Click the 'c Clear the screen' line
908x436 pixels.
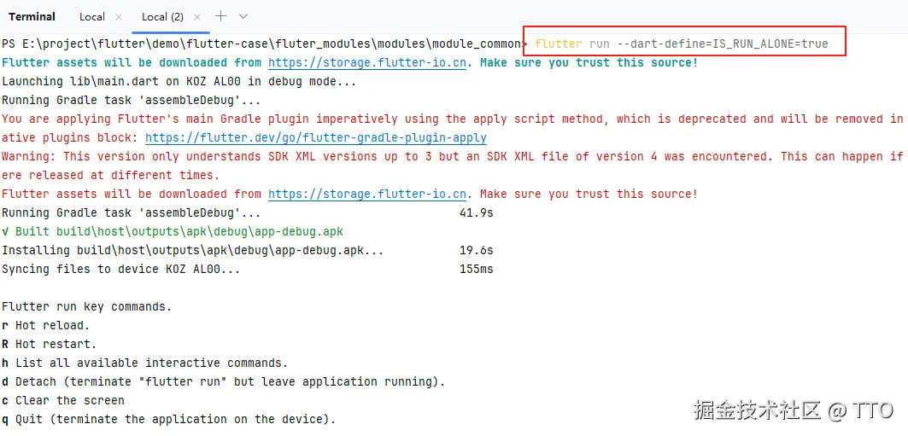click(63, 401)
